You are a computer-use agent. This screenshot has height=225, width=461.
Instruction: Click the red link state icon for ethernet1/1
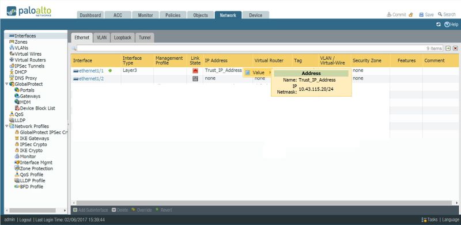coord(195,71)
